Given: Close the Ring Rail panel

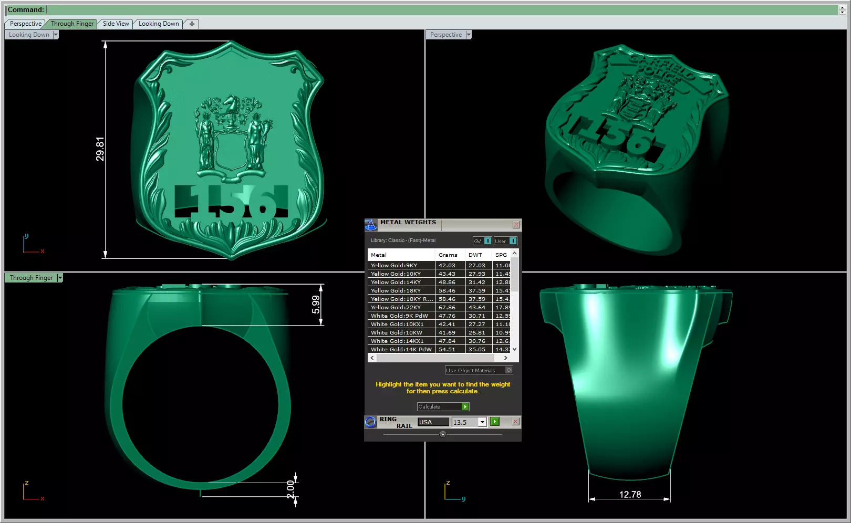Looking at the screenshot, I should click(515, 422).
